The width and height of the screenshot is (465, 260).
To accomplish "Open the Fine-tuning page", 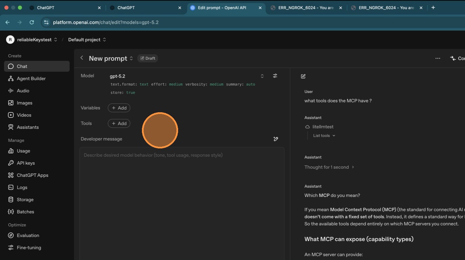I will (x=36, y=247).
